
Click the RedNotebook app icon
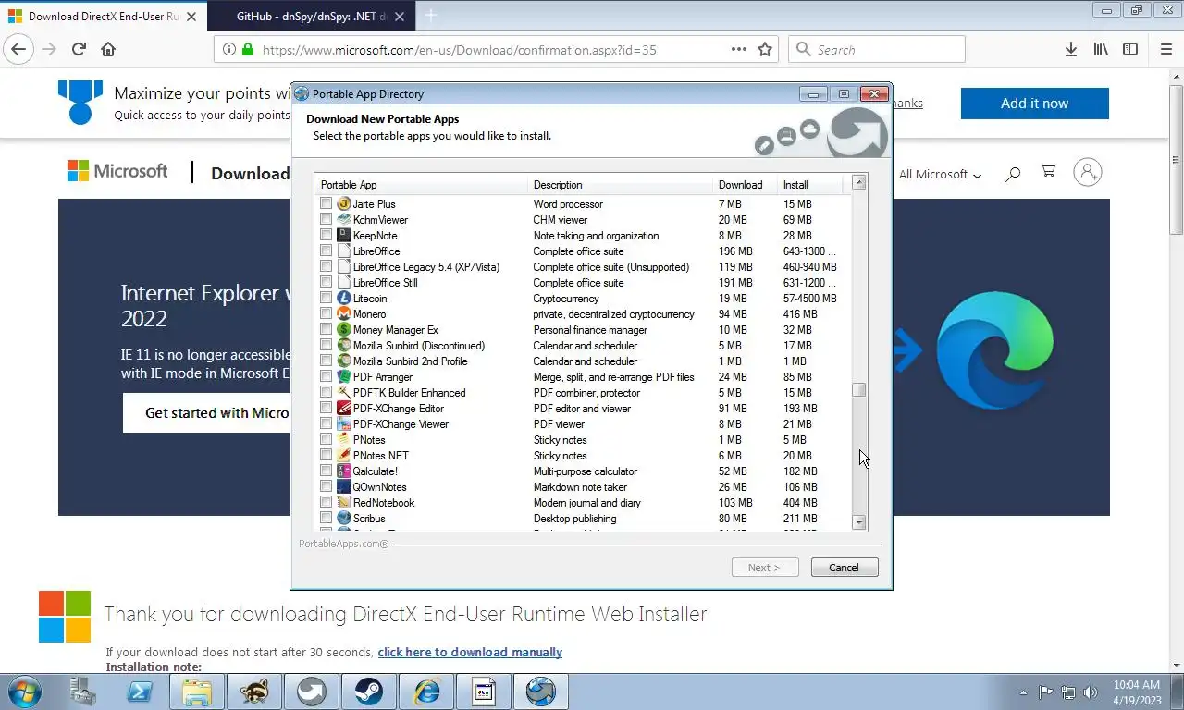pyautogui.click(x=344, y=503)
